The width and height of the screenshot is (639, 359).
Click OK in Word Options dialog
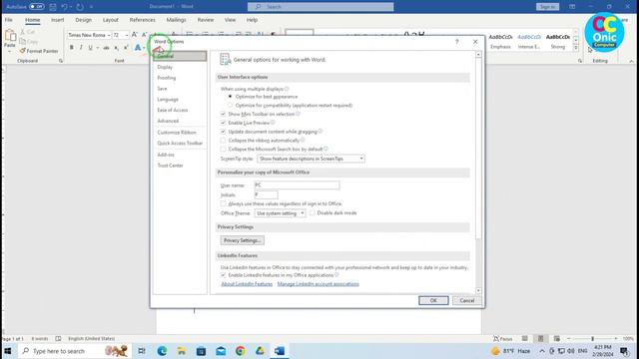[x=433, y=300]
